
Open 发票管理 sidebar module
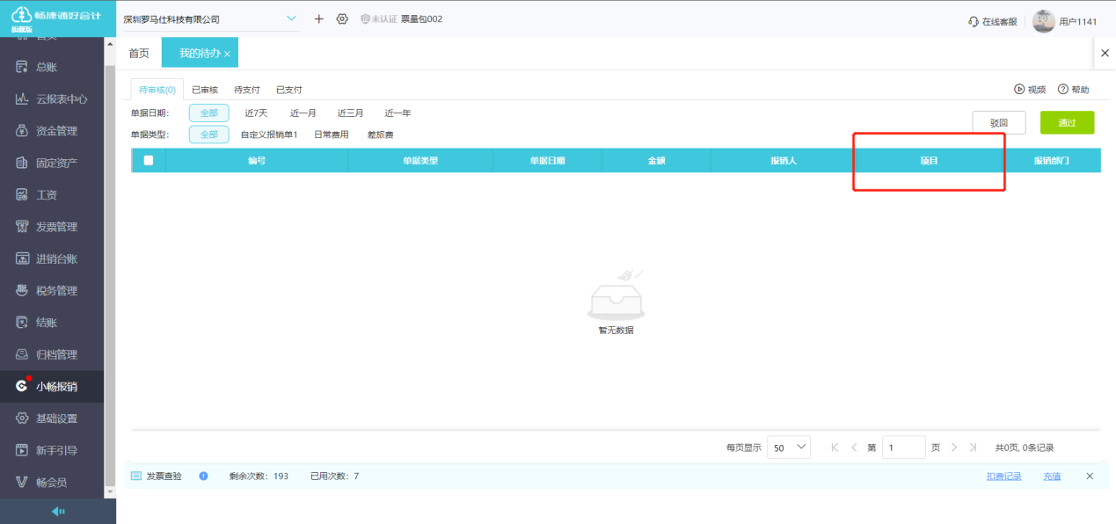coord(56,227)
